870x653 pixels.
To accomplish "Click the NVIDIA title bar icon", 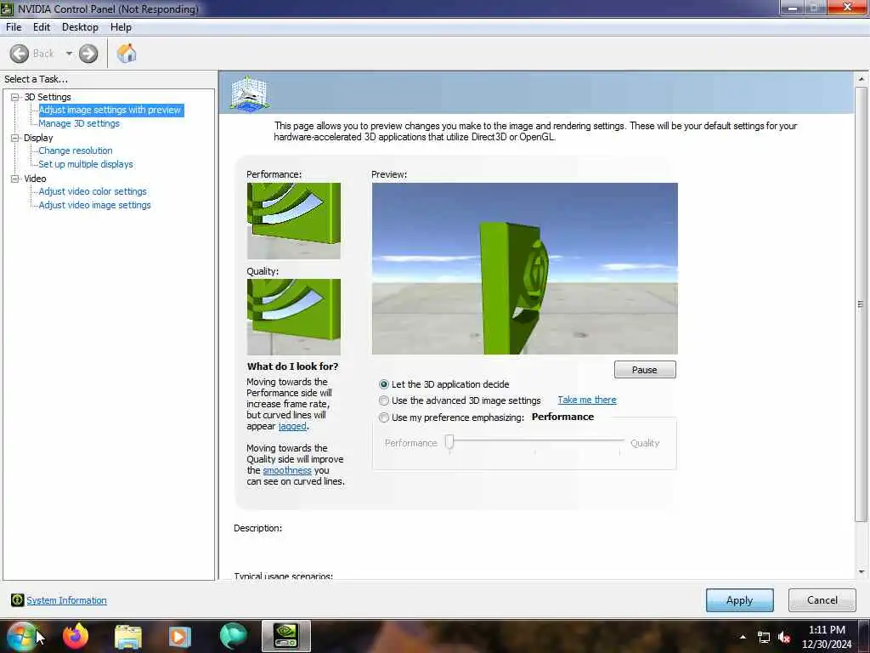I will (x=7, y=9).
